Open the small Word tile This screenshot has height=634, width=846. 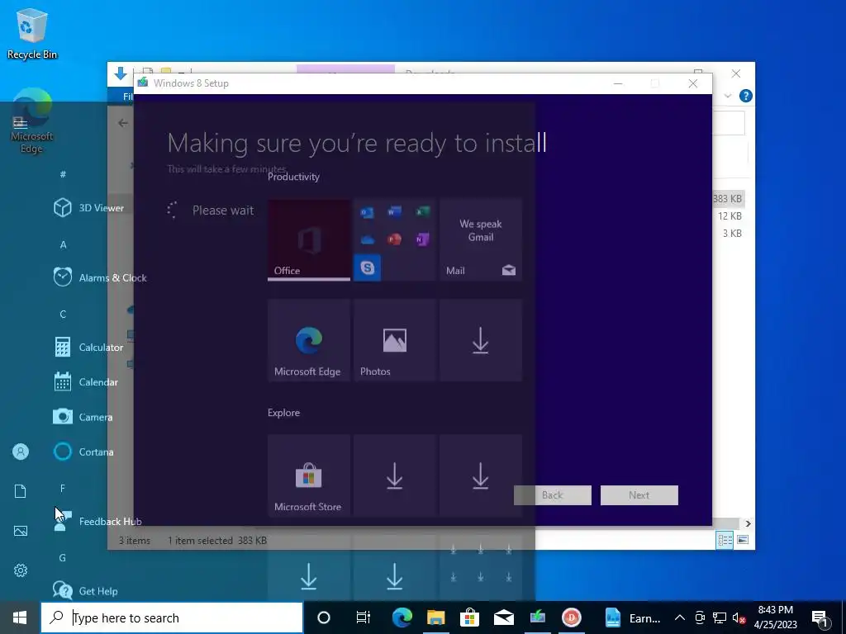point(394,212)
